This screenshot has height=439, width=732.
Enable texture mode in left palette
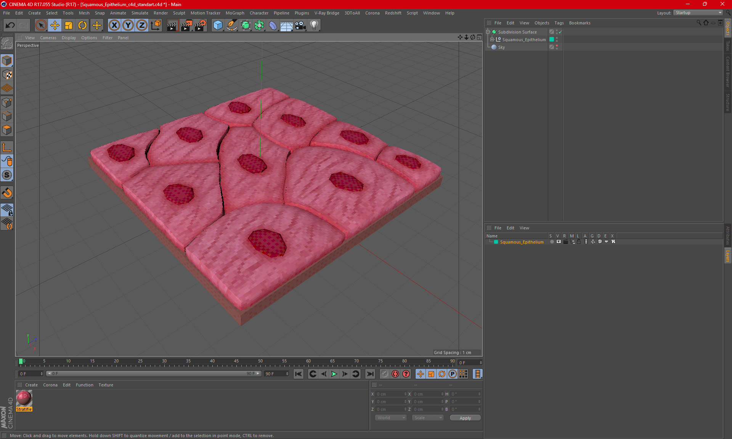(7, 75)
